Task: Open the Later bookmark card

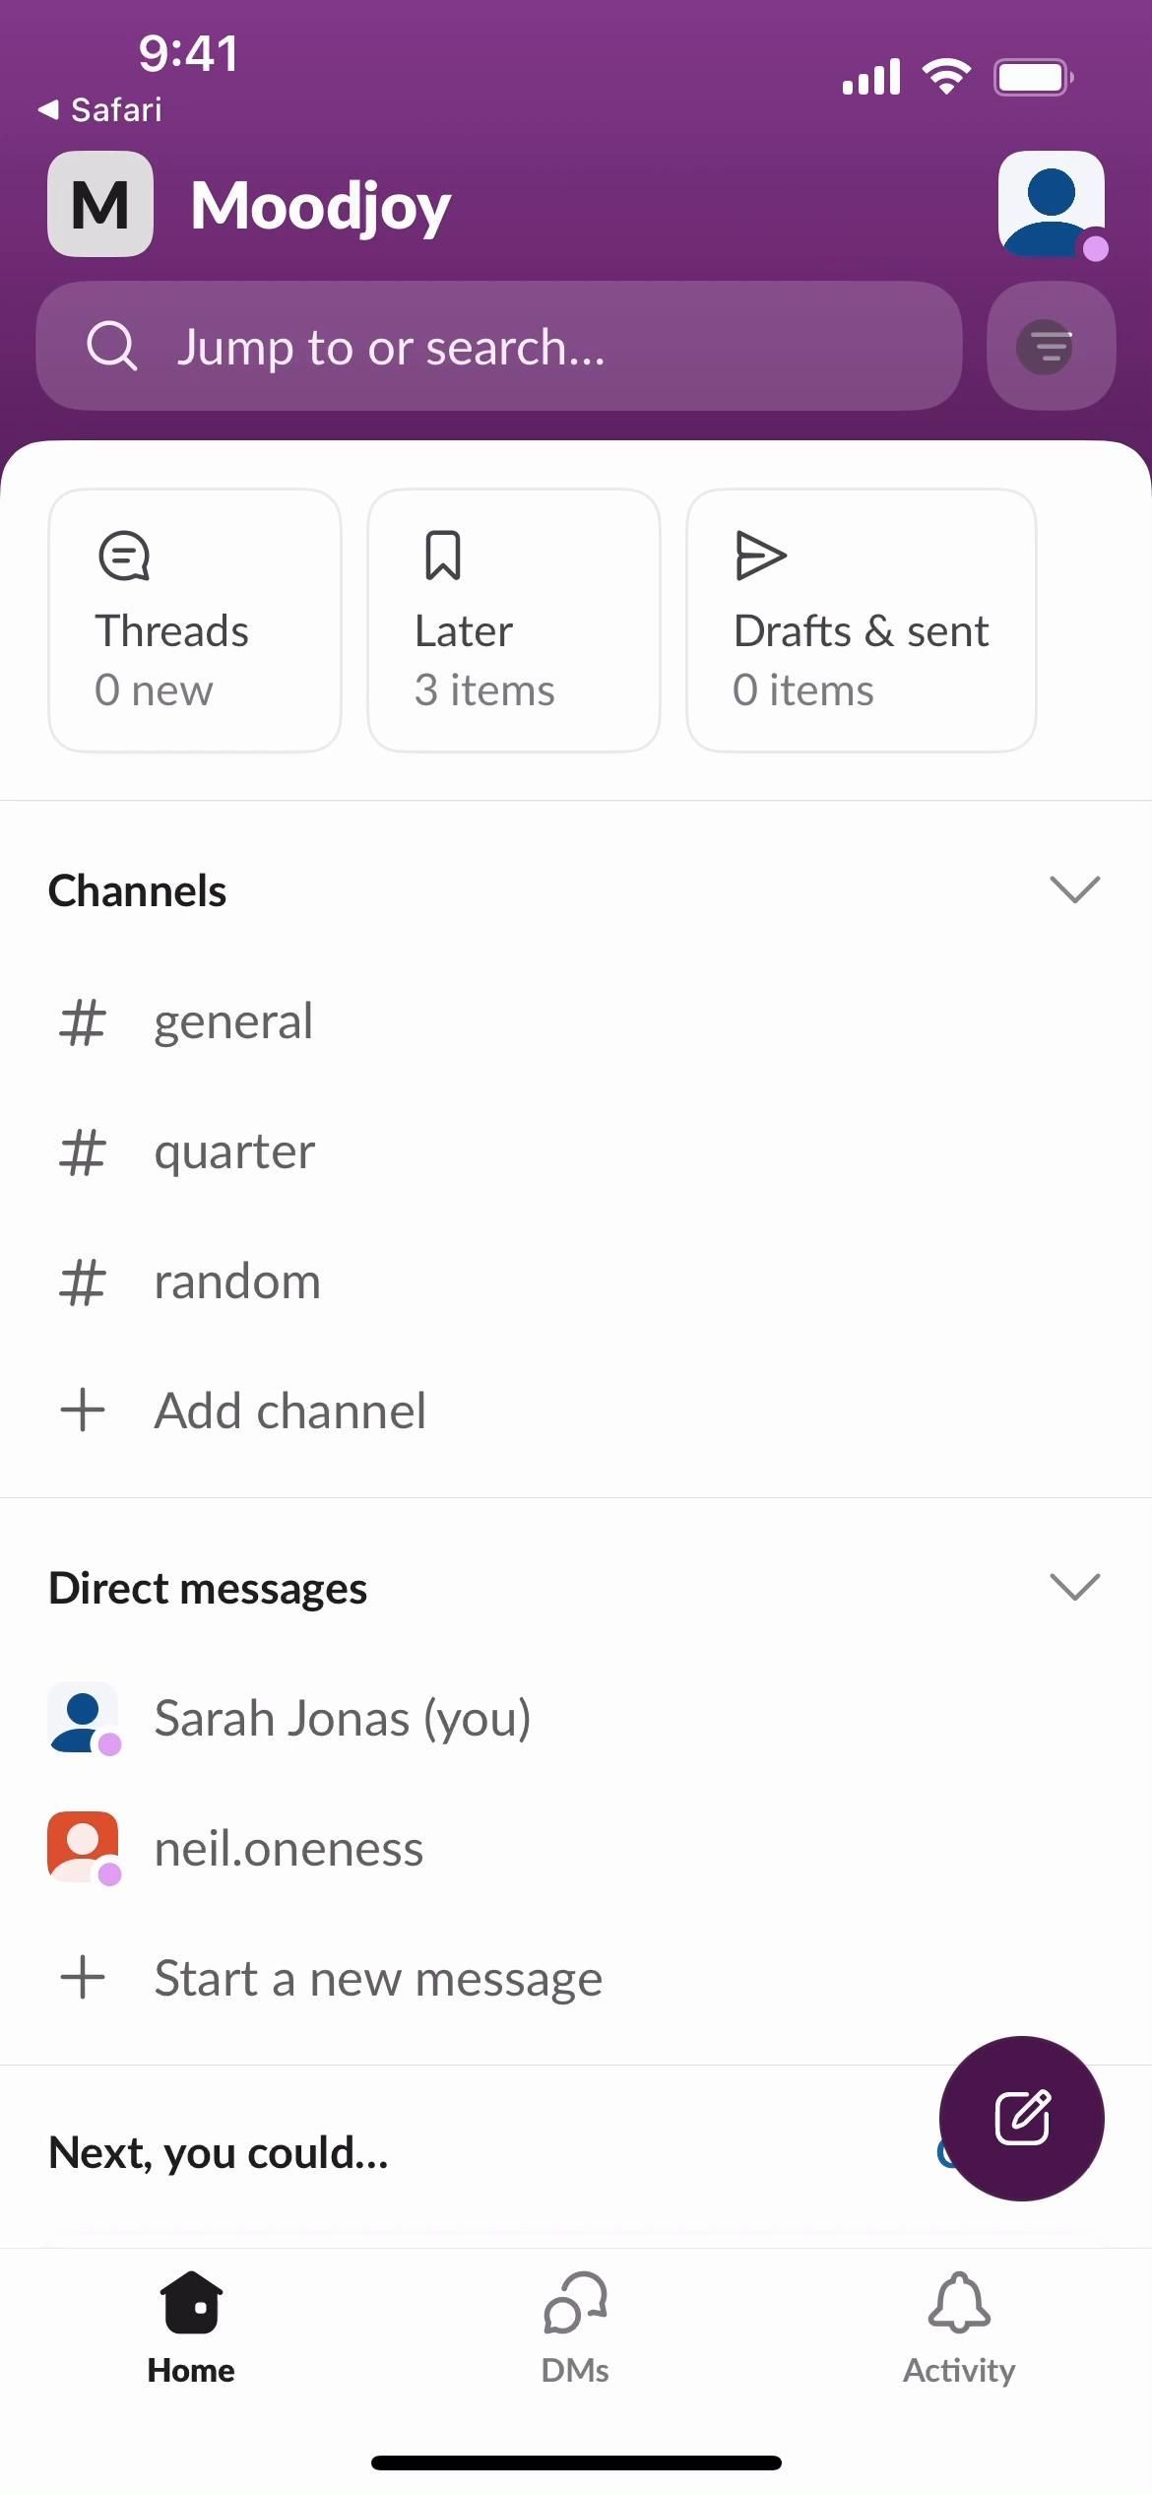Action: click(x=513, y=621)
